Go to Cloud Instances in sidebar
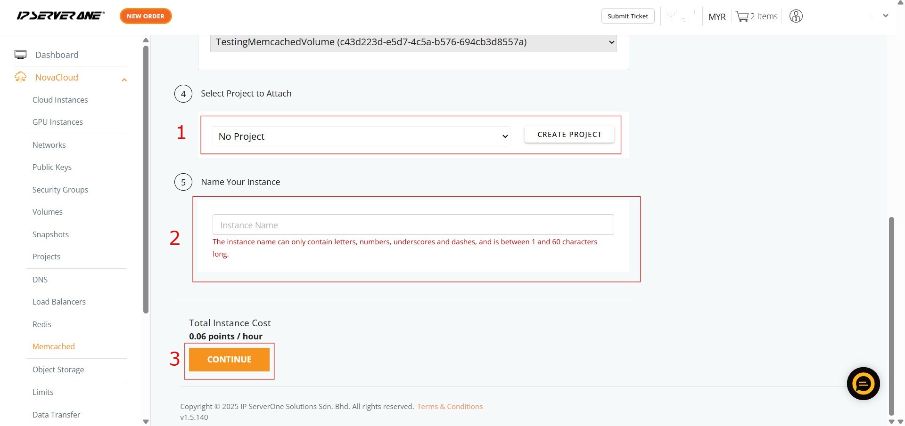This screenshot has height=426, width=905. (60, 100)
